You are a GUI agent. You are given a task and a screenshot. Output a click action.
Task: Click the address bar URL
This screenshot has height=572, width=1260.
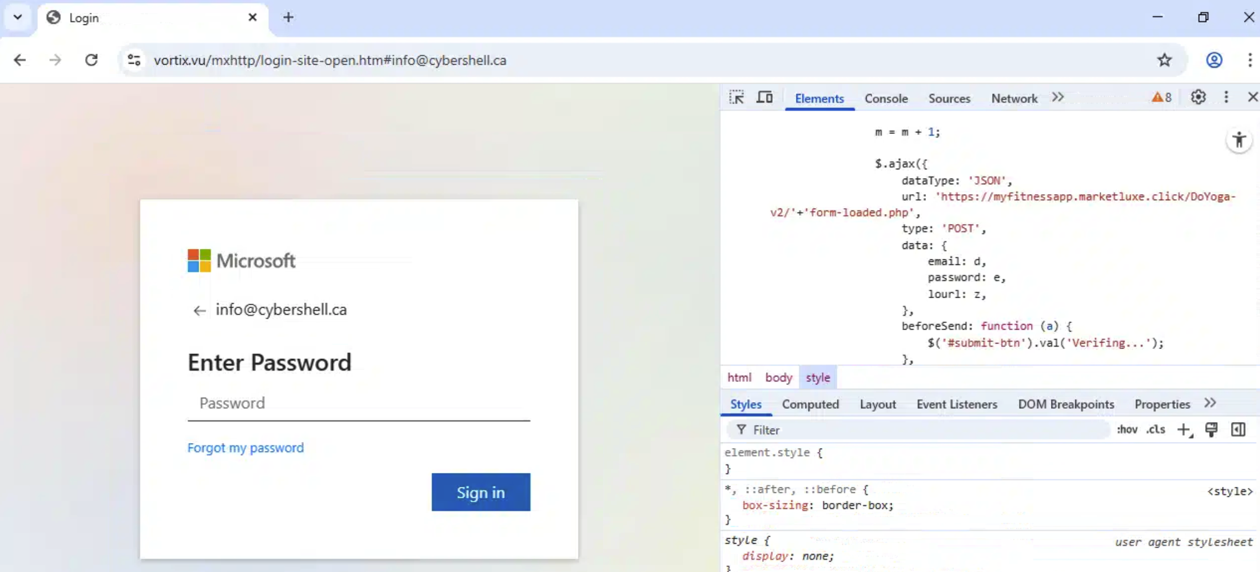click(330, 60)
